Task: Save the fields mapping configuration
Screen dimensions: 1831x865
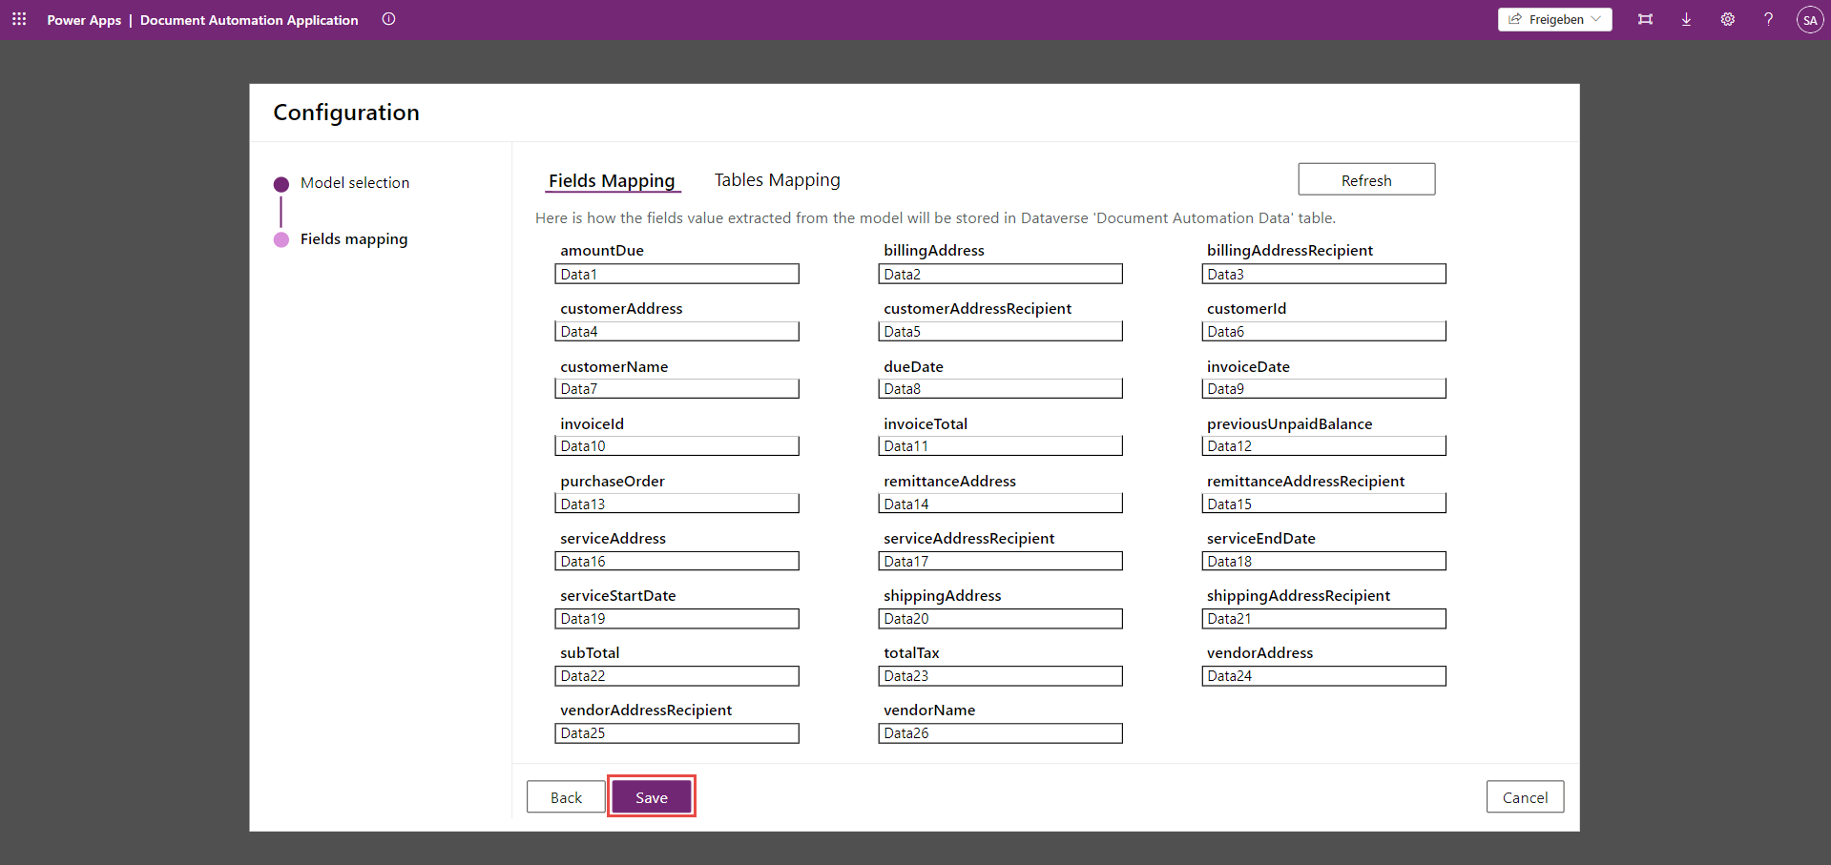Action: (651, 797)
